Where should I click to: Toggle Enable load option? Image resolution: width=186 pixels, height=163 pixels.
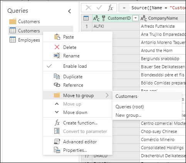[78, 66]
